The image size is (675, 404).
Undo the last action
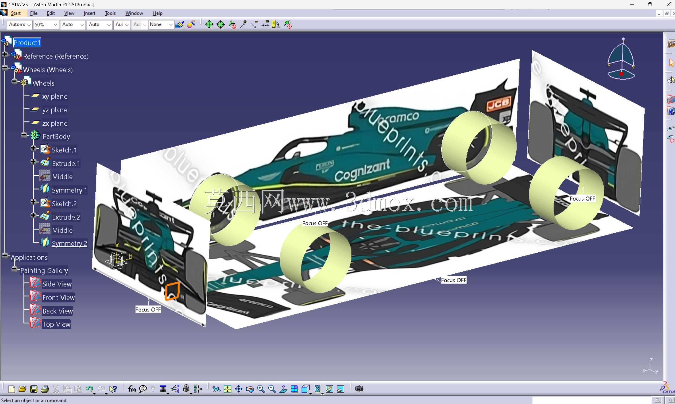tap(89, 389)
